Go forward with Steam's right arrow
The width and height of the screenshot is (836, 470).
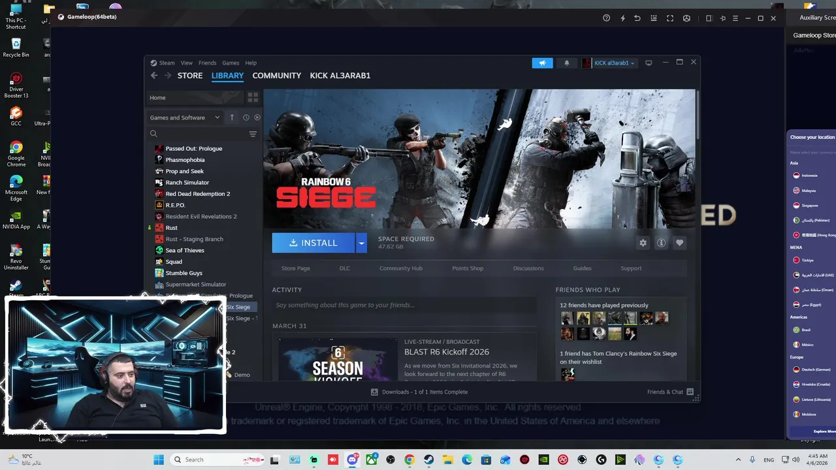point(168,76)
